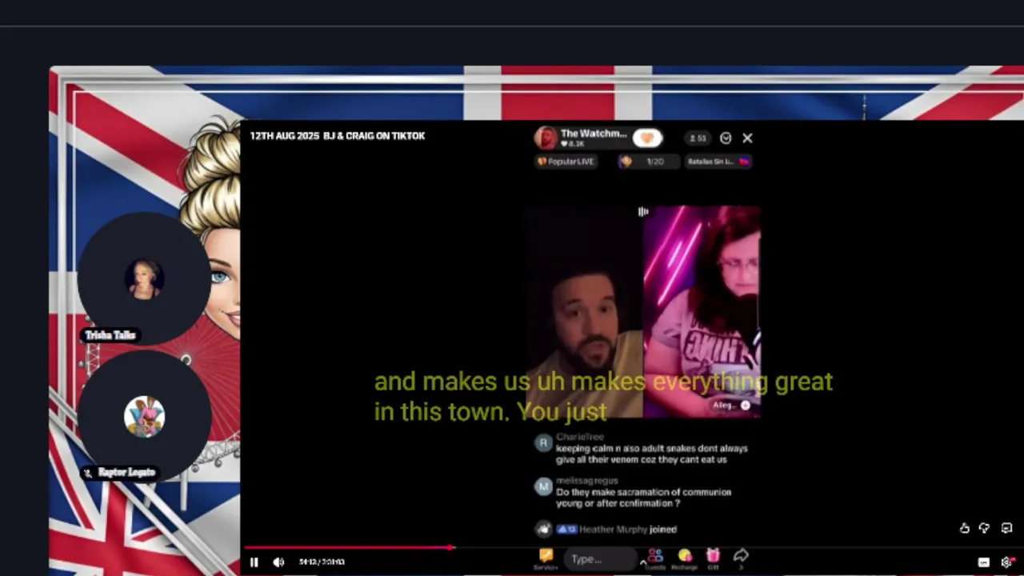
Task: Click the plus follow button on guest video
Action: (x=745, y=406)
